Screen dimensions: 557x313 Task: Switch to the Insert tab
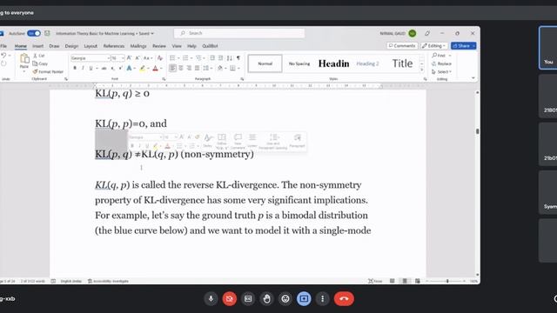pos(37,46)
